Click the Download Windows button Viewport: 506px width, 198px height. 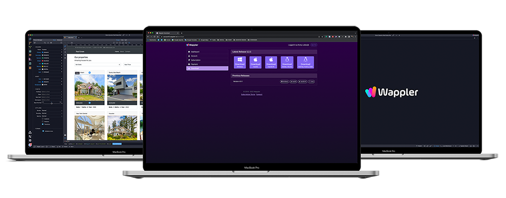pyautogui.click(x=240, y=63)
